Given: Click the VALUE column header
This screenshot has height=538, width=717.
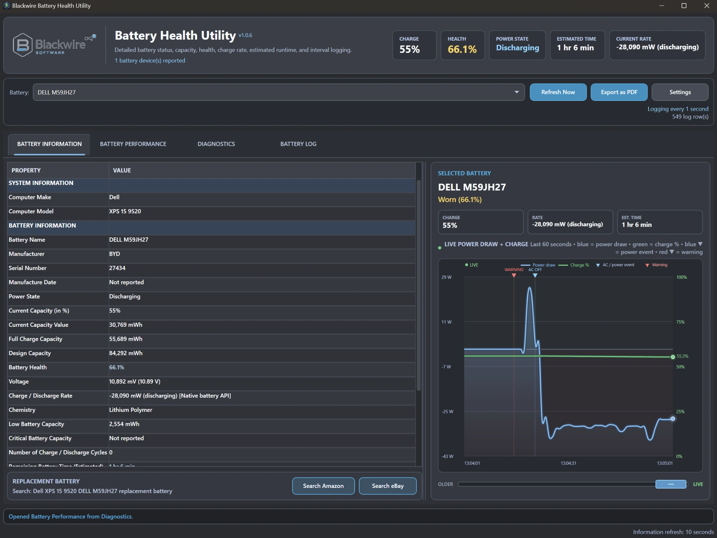Looking at the screenshot, I should coord(262,170).
